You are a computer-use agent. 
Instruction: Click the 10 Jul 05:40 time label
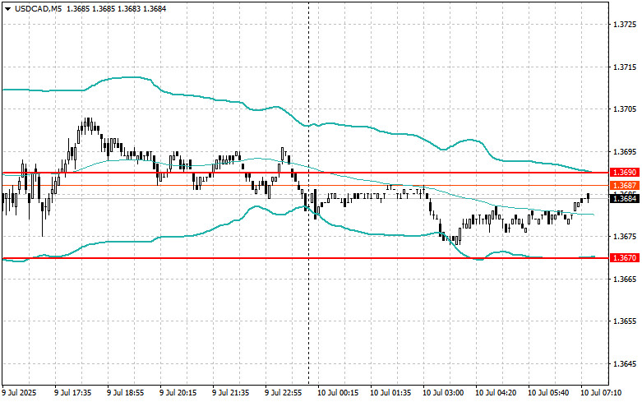click(x=548, y=393)
